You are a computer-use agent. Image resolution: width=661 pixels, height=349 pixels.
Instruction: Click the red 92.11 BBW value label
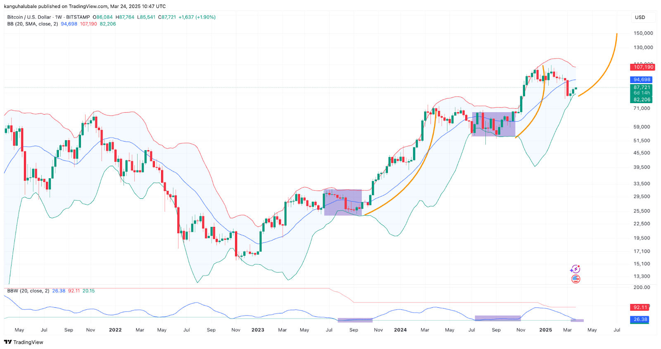(x=640, y=307)
